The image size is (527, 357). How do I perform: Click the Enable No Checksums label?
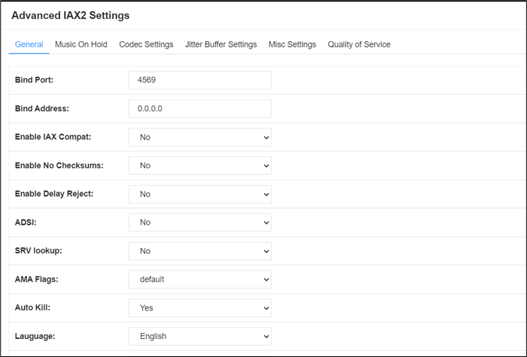coord(59,165)
